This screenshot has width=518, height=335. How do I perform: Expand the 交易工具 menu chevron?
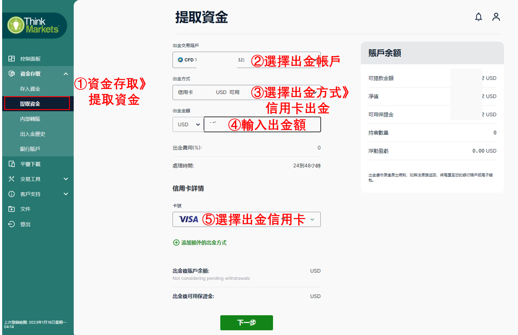tap(66, 179)
